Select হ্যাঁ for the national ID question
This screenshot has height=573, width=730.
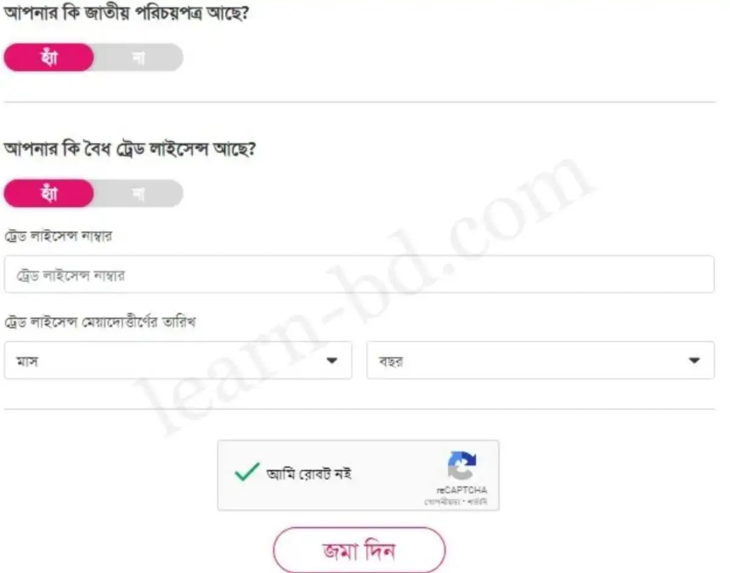pyautogui.click(x=49, y=57)
